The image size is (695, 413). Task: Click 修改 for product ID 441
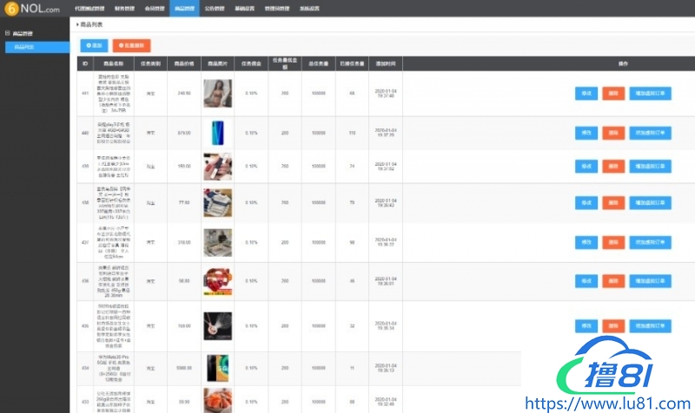pos(586,94)
